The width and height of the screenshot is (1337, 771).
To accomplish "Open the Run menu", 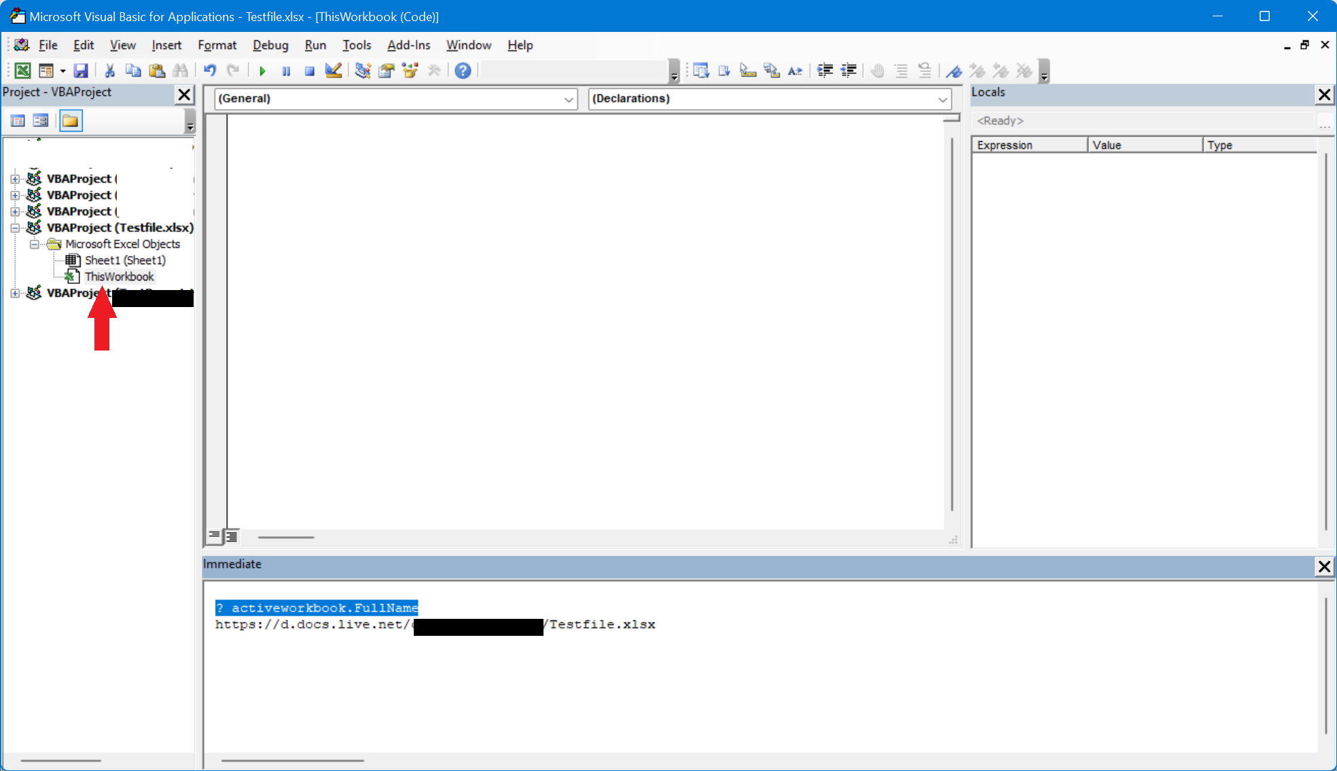I will pos(315,45).
